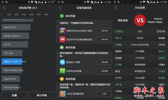This screenshot has height=100, width=168.
Task: Tap the battery icon in the right status bar
Action: click(157, 2)
